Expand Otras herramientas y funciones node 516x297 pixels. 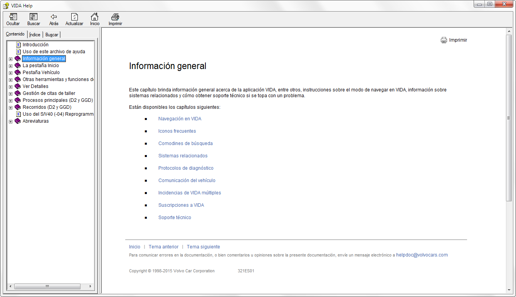coord(10,80)
